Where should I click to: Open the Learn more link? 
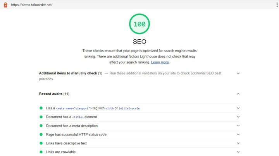[x=160, y=62]
